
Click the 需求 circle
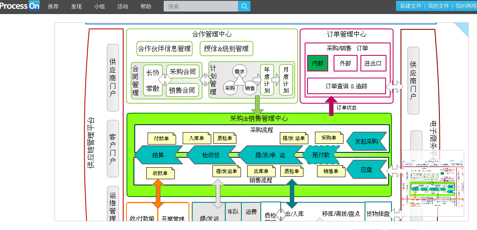point(239,72)
